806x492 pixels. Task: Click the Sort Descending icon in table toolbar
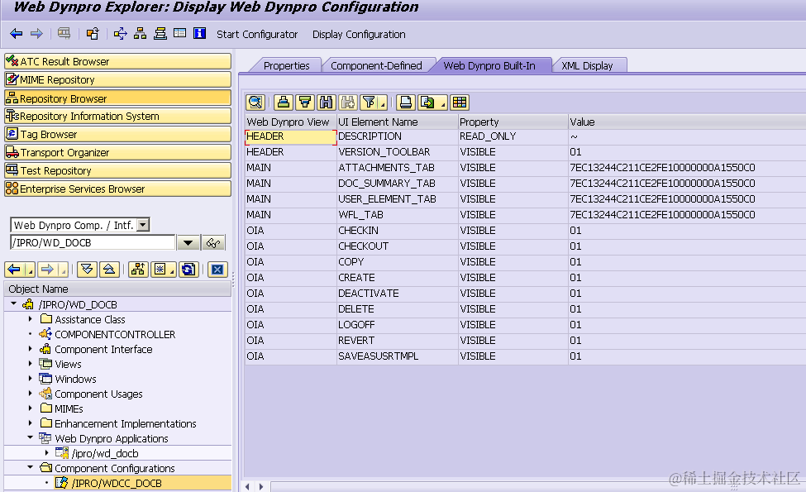point(305,103)
